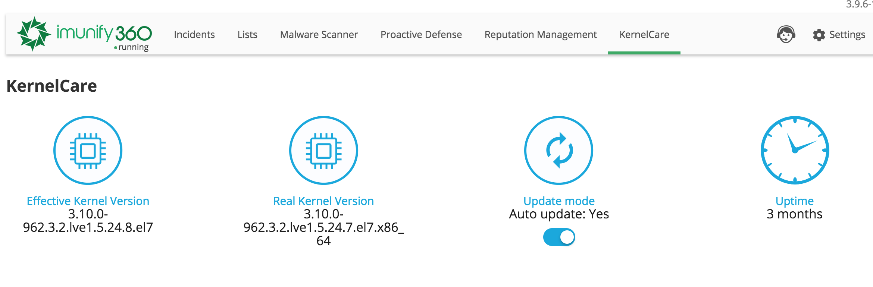Select the KernelCare tab in navigation
Screen dimensions: 873x287
pos(644,35)
